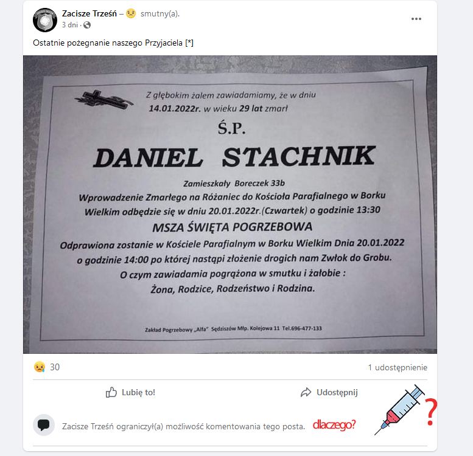Click the syringe image
Screen dimensions: 473x456
coord(399,410)
